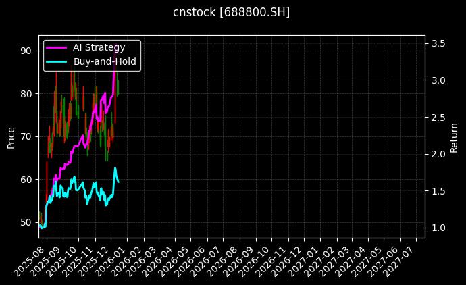Click the 70 price tick label

click(x=26, y=136)
